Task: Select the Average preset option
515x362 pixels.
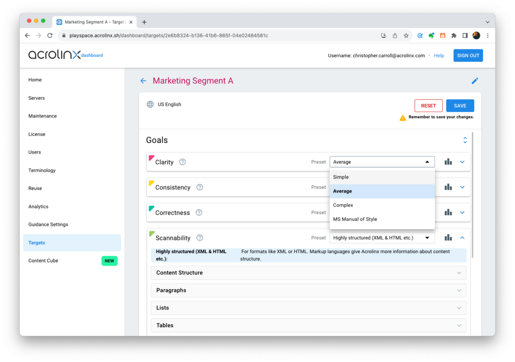Action: [x=382, y=191]
